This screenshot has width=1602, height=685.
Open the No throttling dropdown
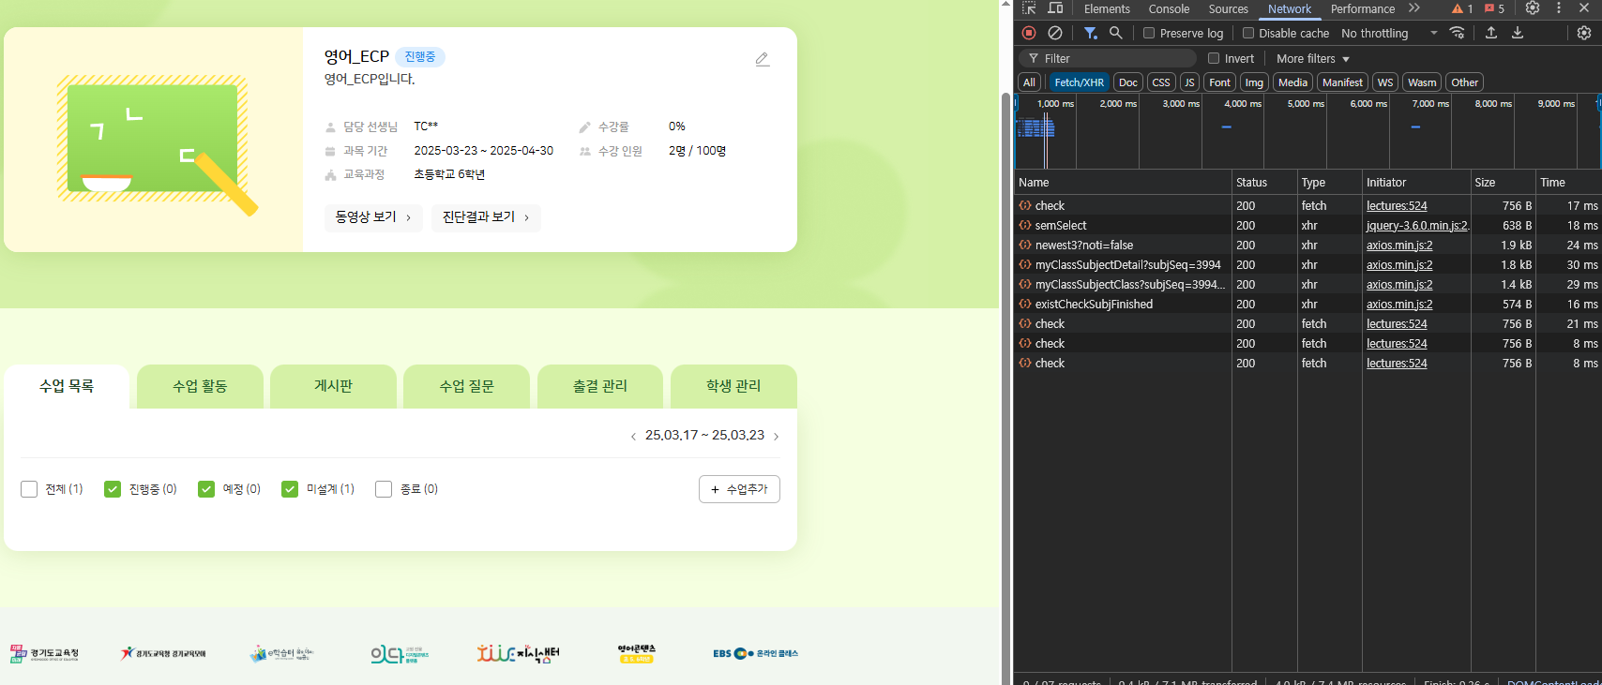coord(1389,33)
